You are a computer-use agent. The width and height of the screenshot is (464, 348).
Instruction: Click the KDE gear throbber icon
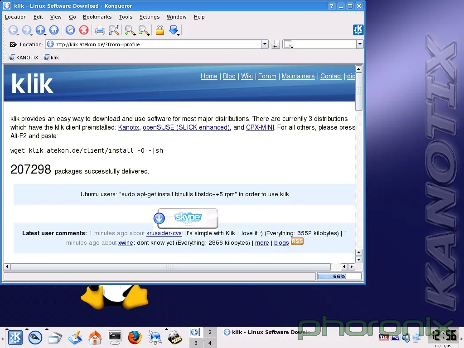358,30
